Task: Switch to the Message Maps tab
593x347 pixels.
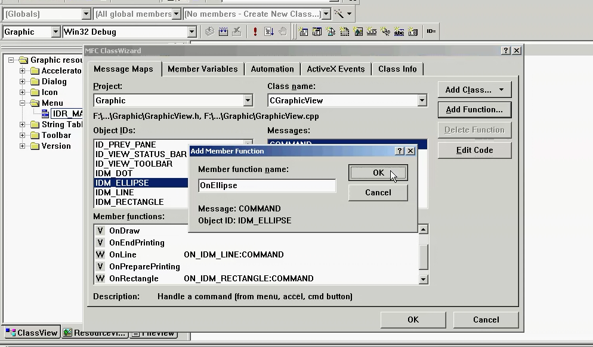Action: tap(123, 69)
